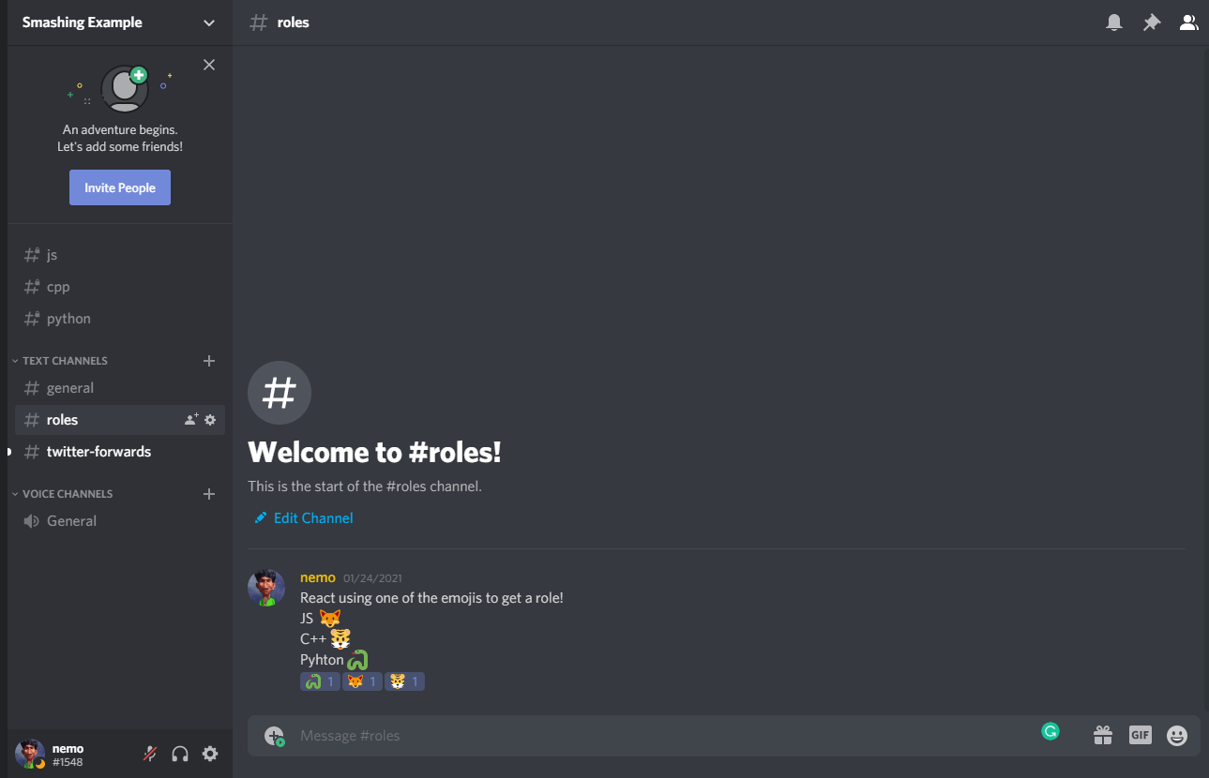Select the python channel
Viewport: 1209px width, 778px height.
[120, 319]
